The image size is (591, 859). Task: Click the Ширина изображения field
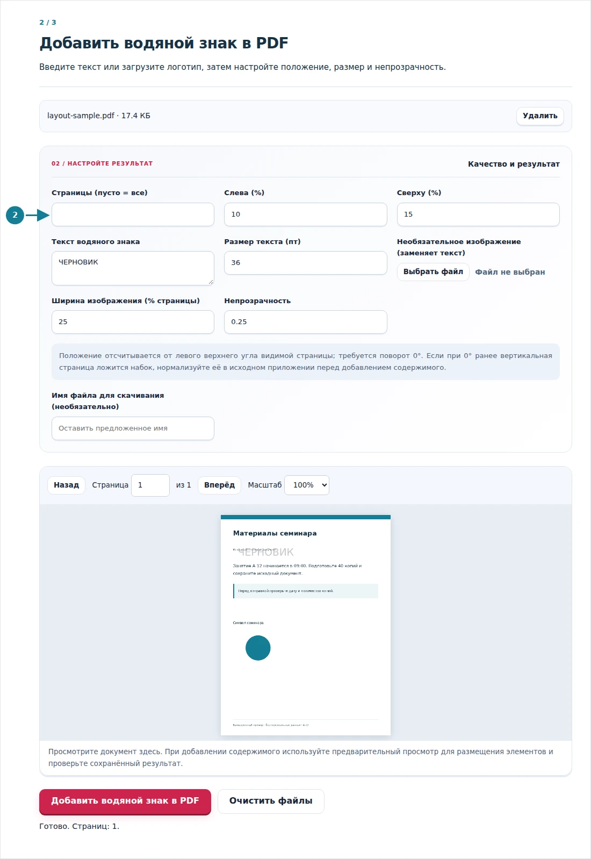click(x=133, y=322)
